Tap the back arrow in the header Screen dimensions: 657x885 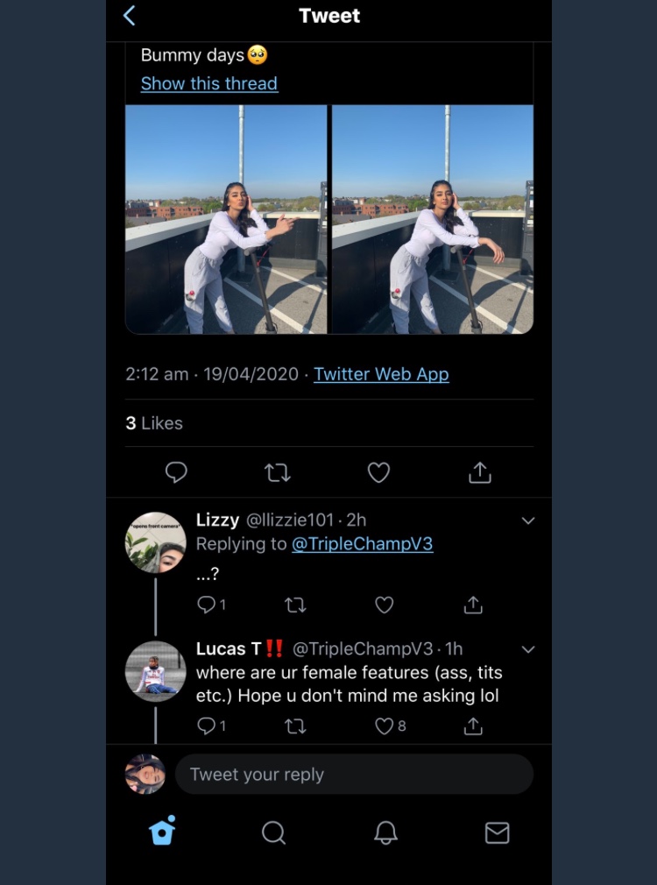click(130, 16)
